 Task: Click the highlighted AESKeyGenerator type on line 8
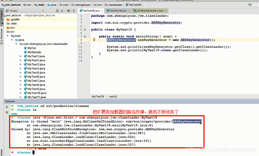tap(121, 40)
